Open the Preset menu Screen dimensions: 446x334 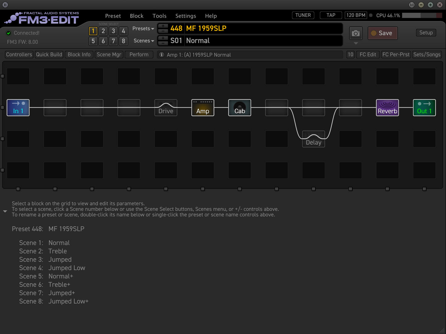(x=113, y=16)
